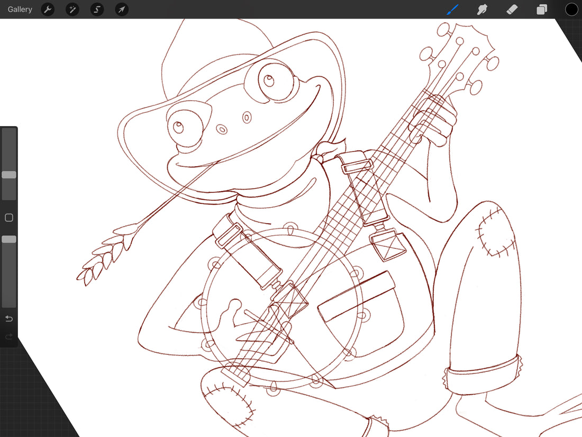Click the brush opacity slider handle
The height and width of the screenshot is (437, 582).
(9, 239)
